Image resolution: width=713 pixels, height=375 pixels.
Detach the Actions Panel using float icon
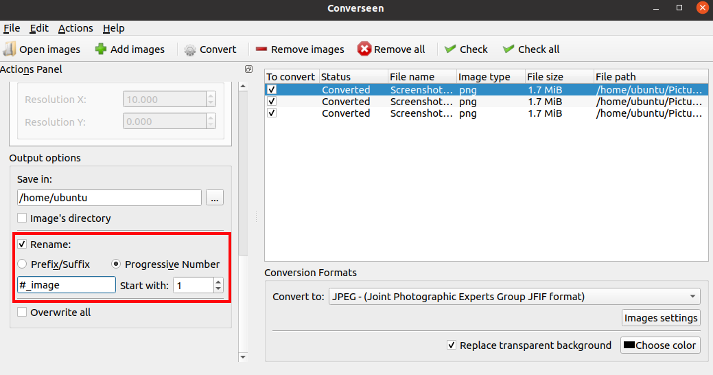pos(248,69)
